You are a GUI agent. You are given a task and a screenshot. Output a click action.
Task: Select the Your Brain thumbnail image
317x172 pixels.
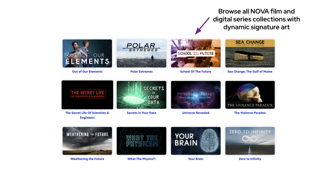196,141
